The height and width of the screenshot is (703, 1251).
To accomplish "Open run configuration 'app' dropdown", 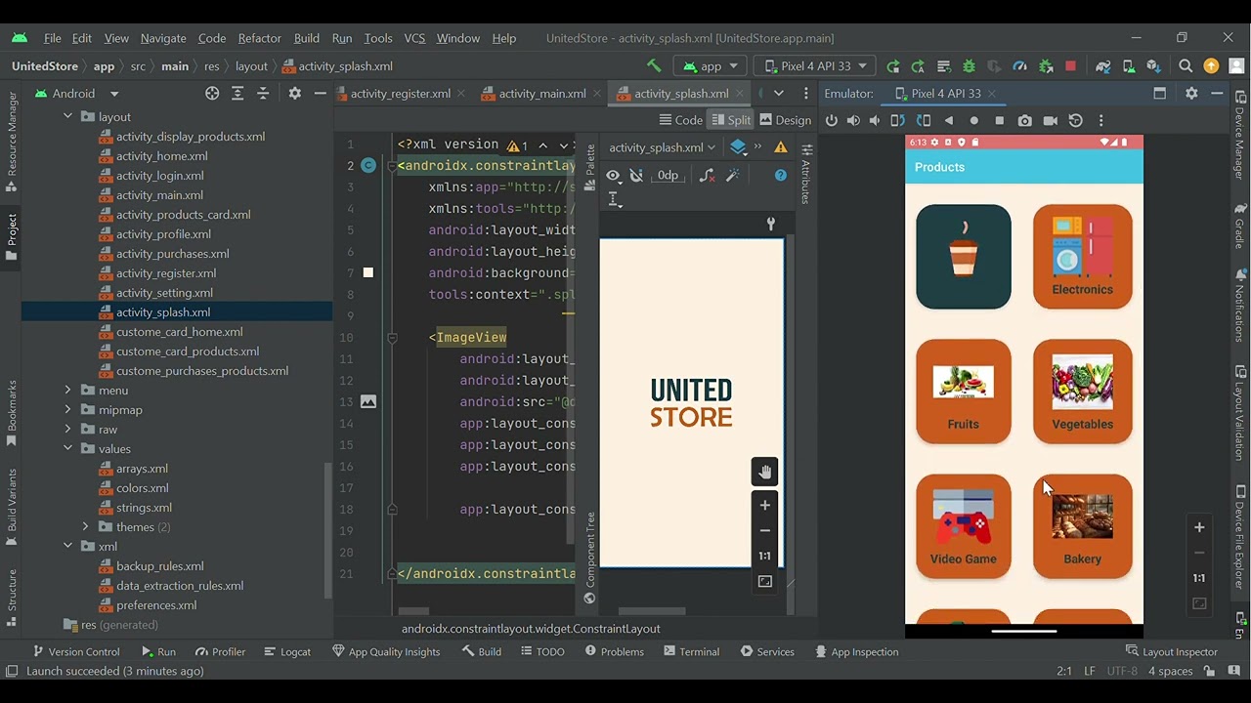I will [x=711, y=66].
